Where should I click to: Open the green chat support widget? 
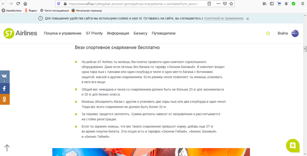(293, 145)
